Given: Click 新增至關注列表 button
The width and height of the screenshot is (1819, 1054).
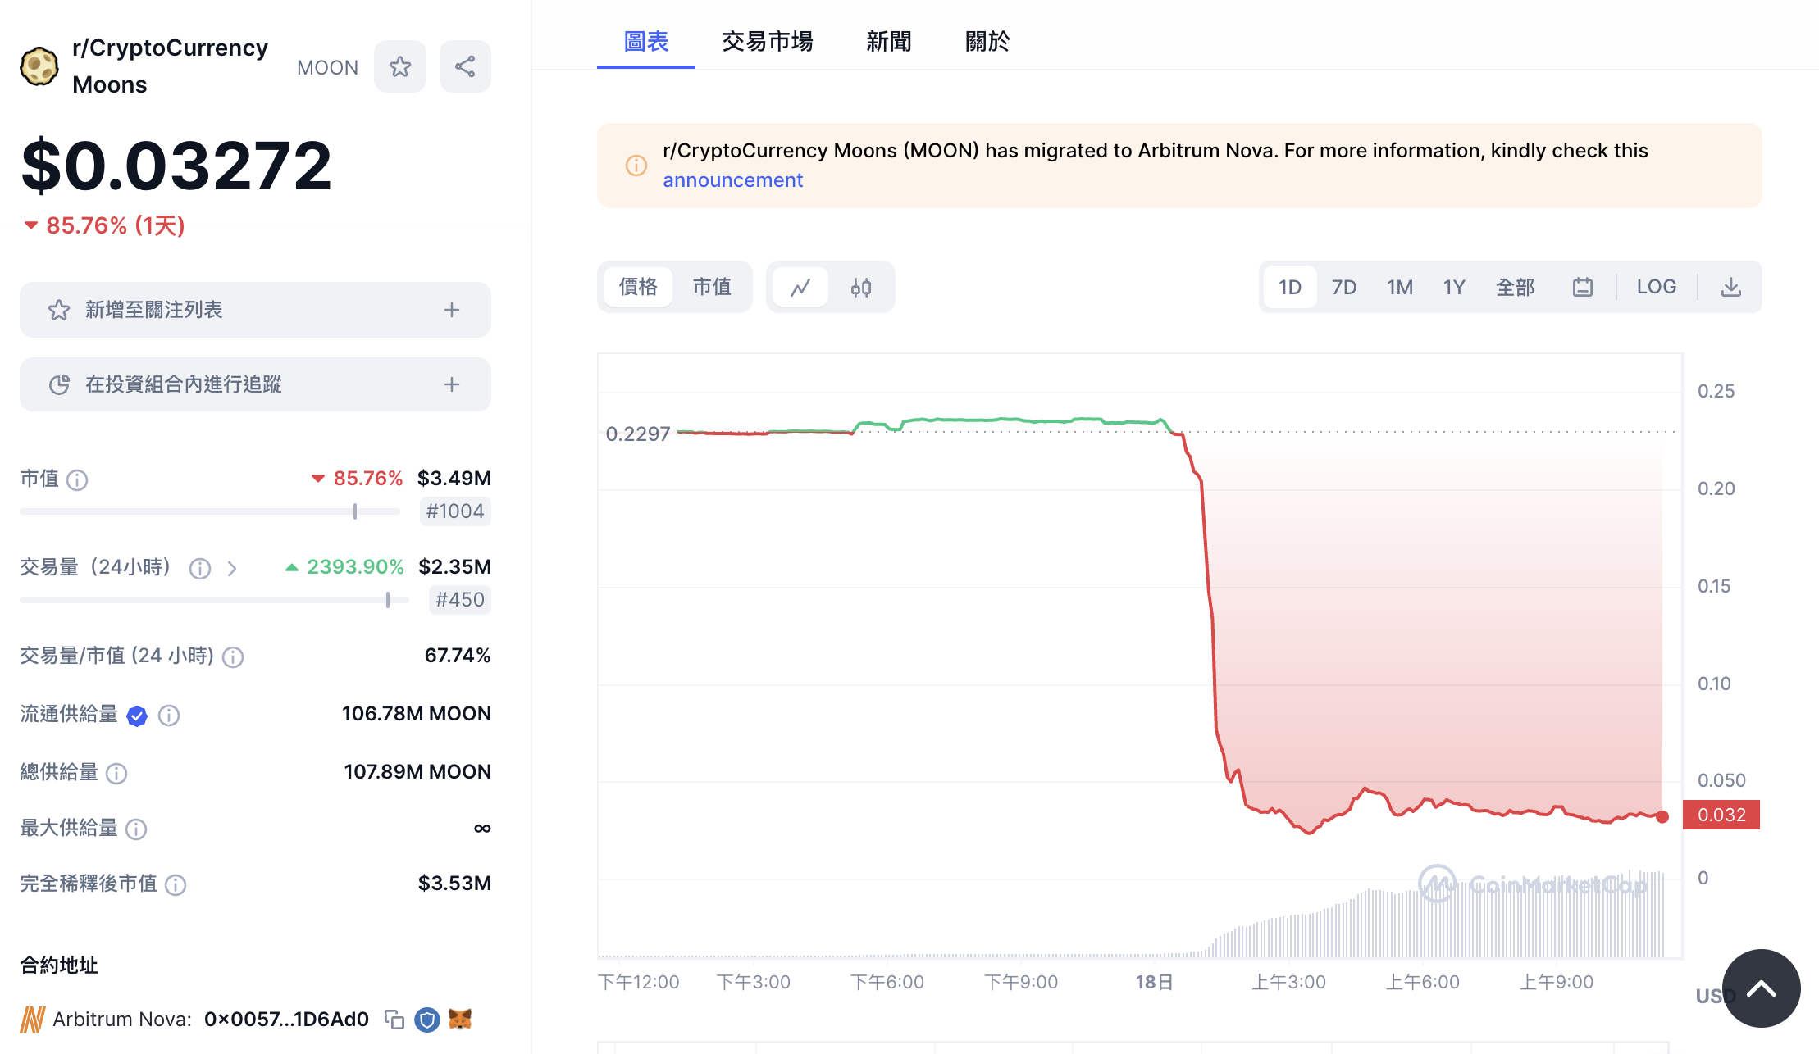Looking at the screenshot, I should (255, 310).
